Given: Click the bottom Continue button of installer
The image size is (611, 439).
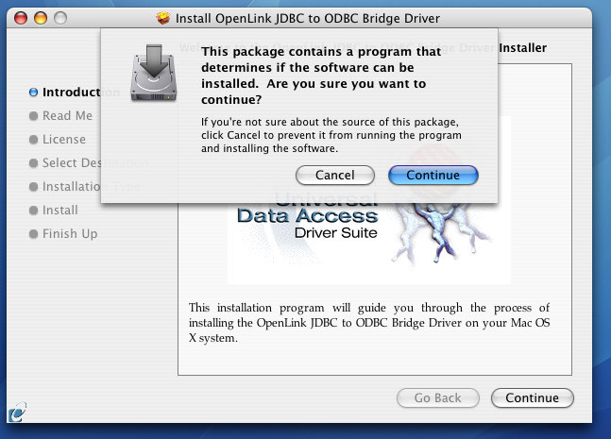Looking at the screenshot, I should click(x=533, y=397).
